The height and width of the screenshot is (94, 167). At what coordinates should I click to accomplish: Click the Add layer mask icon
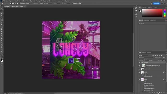click(x=155, y=93)
